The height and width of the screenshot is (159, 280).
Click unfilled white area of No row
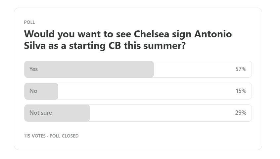point(146,91)
